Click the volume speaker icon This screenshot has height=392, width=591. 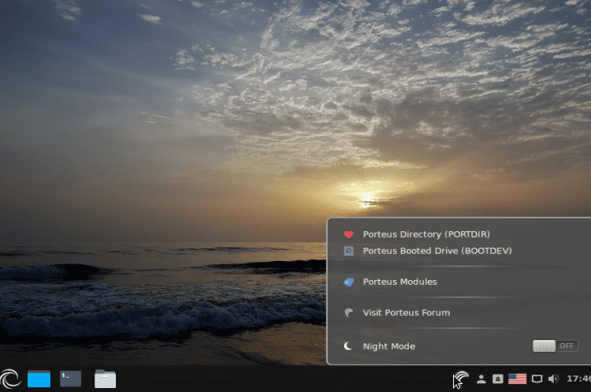[553, 379]
